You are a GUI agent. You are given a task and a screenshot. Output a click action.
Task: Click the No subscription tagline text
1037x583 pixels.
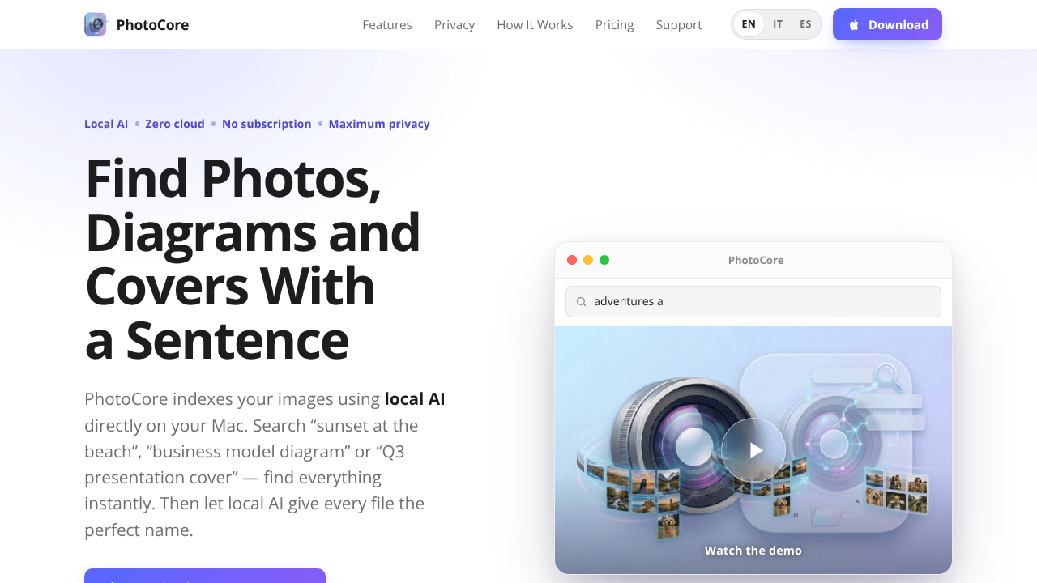point(267,124)
